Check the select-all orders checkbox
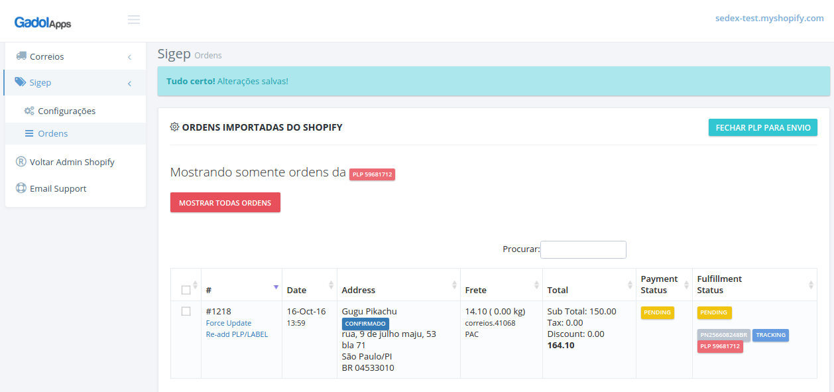Image resolution: width=834 pixels, height=392 pixels. 186,290
